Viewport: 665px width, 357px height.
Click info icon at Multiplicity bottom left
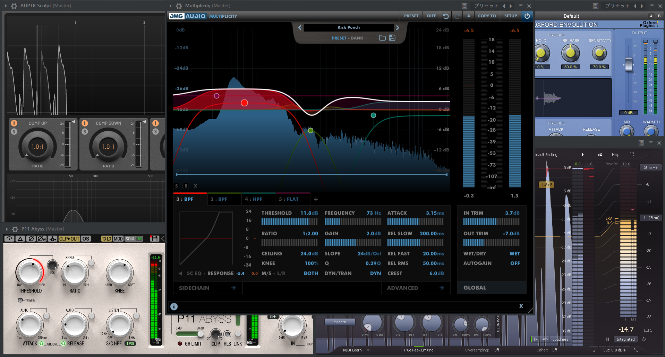pyautogui.click(x=174, y=306)
